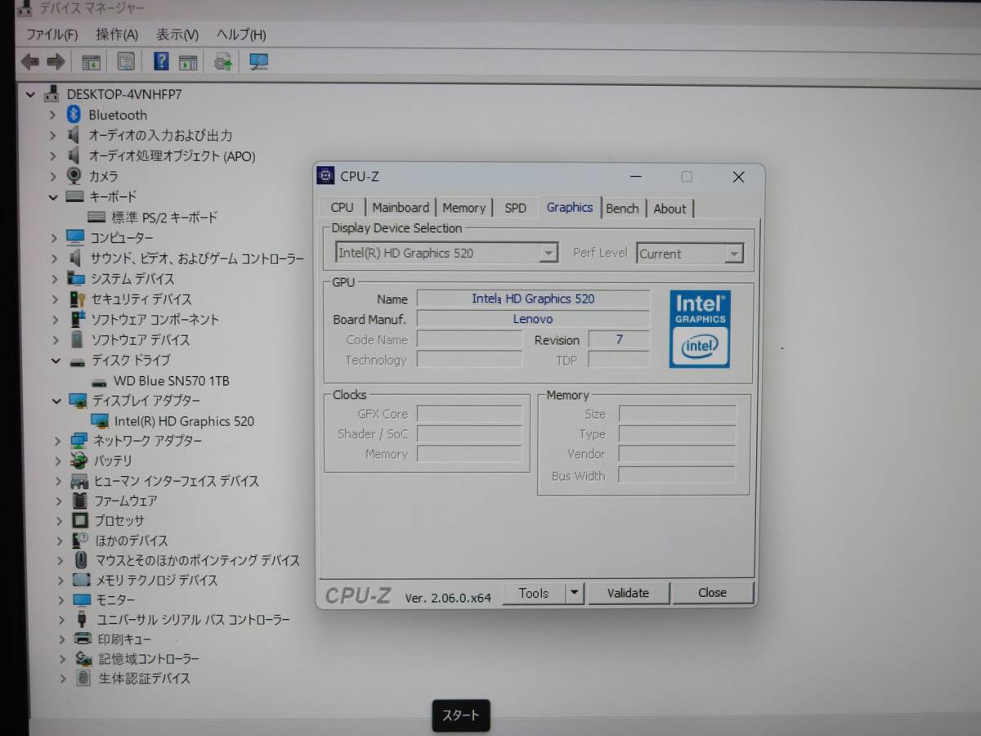Open the Tools dropdown arrow in CPU-Z
Viewport: 981px width, 736px height.
[575, 593]
